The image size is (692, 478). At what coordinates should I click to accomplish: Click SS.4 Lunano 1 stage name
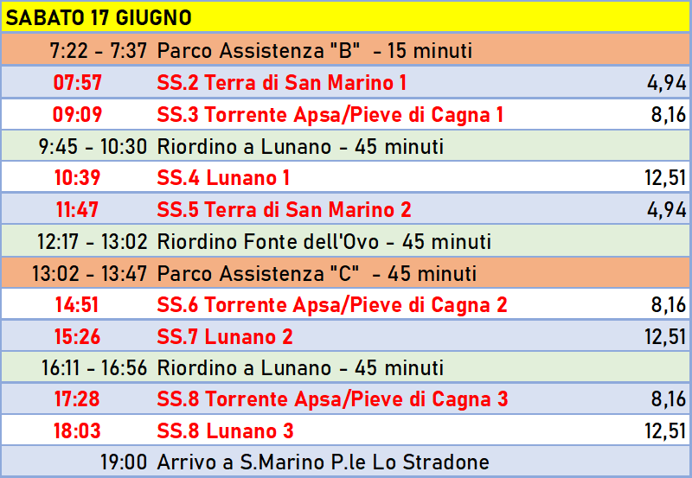223,178
